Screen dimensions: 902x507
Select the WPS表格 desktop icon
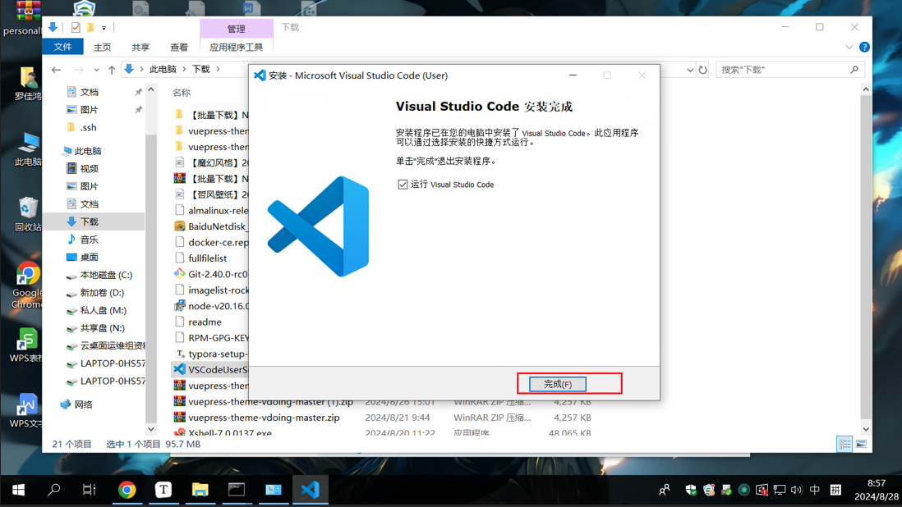pyautogui.click(x=26, y=345)
